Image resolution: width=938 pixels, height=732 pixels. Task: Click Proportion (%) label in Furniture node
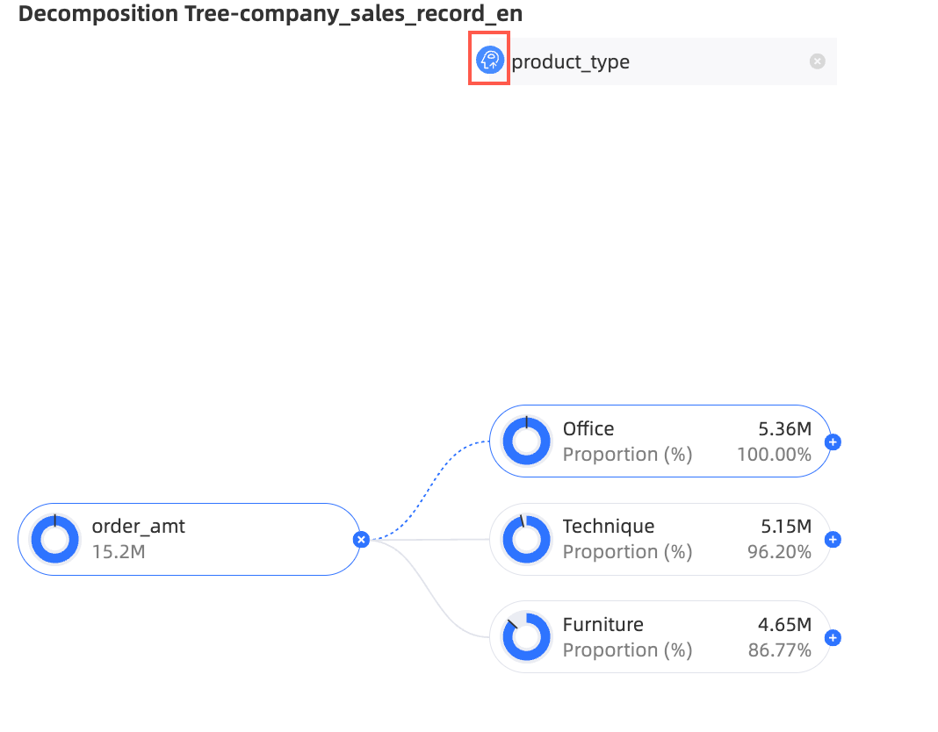click(x=627, y=650)
